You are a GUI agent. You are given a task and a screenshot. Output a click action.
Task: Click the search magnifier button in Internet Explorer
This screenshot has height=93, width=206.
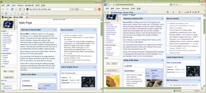202,5
